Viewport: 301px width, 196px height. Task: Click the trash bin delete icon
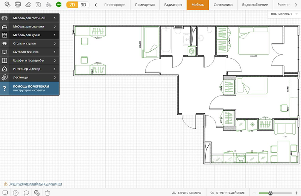47,193
